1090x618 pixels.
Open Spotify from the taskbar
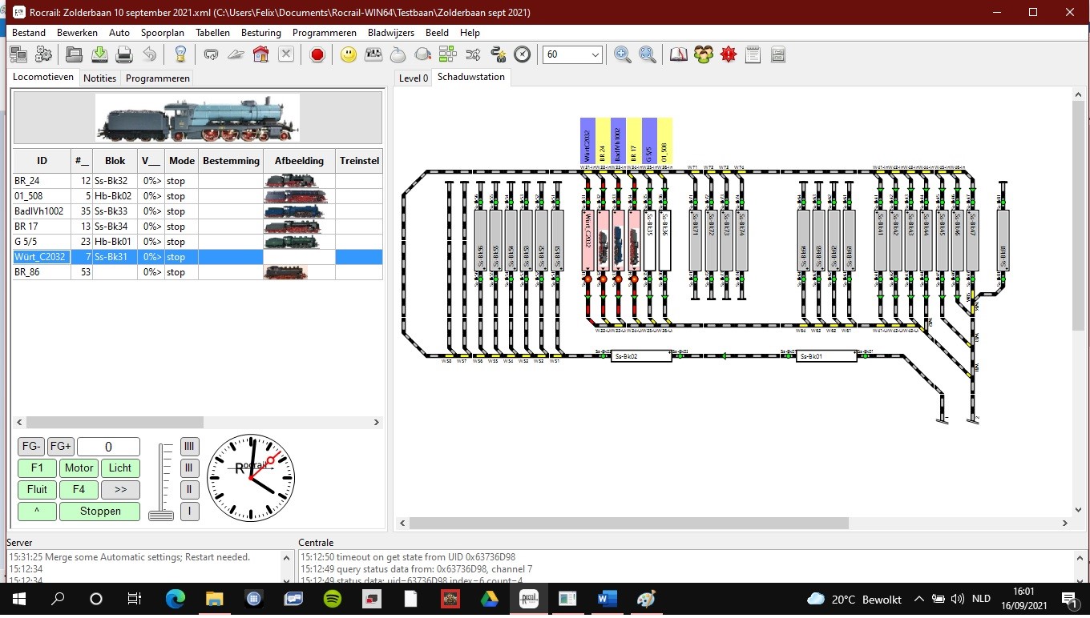click(333, 599)
